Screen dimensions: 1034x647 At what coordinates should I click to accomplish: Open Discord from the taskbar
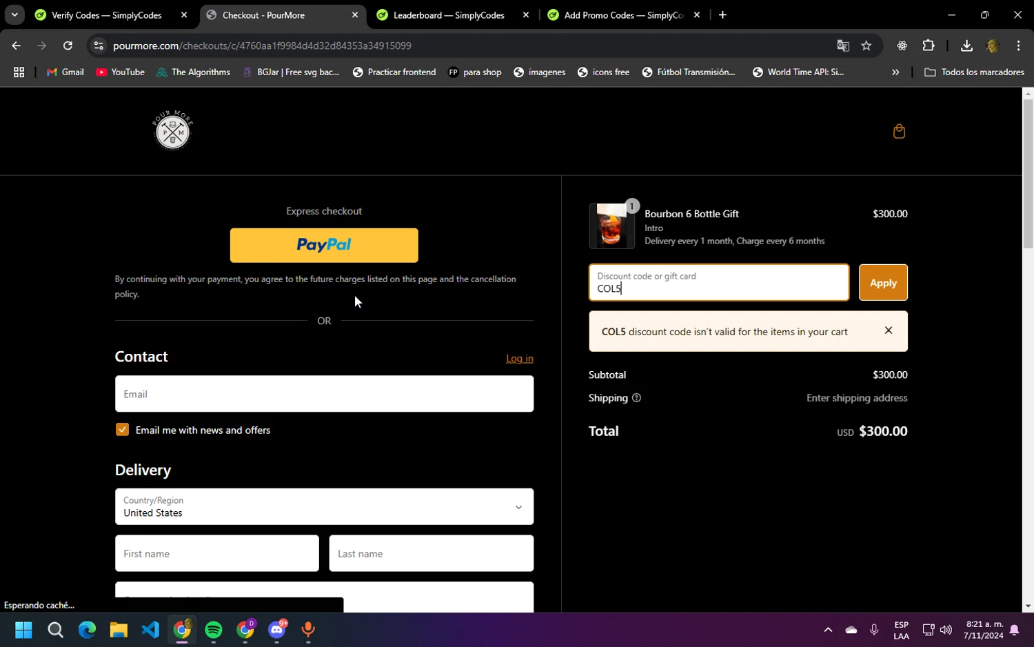[x=277, y=630]
